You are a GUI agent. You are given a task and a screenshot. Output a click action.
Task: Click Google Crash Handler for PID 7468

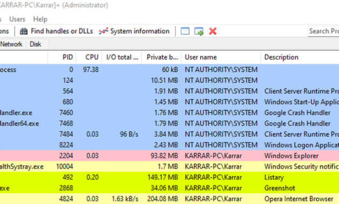[297, 123]
